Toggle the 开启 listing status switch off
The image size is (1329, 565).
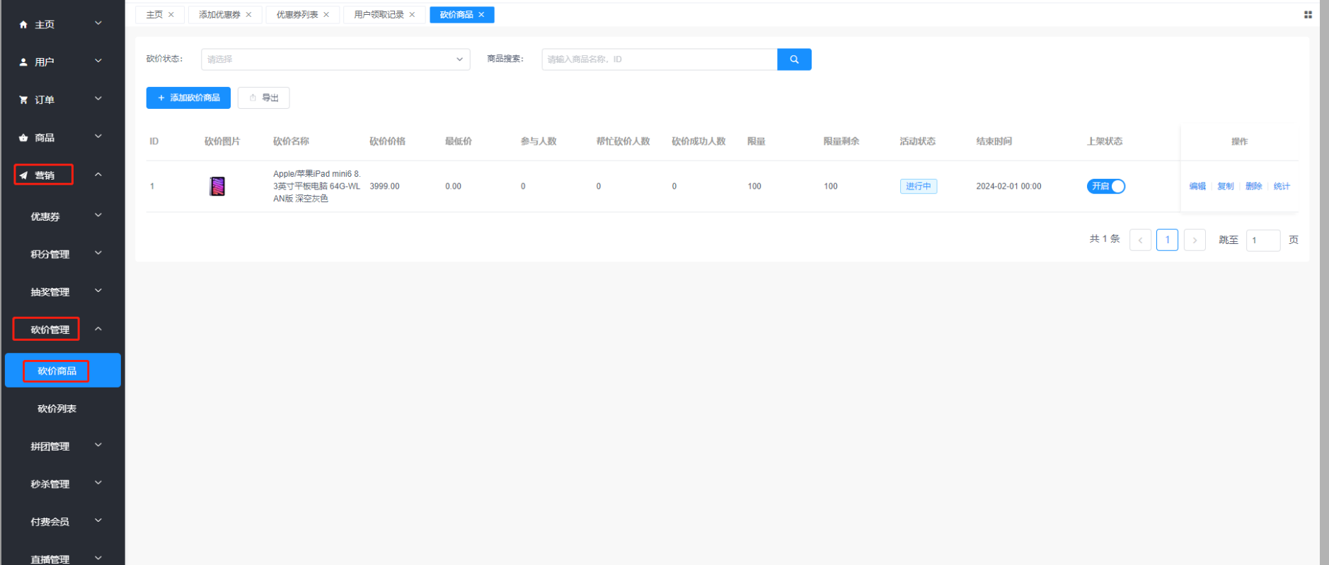[1105, 187]
